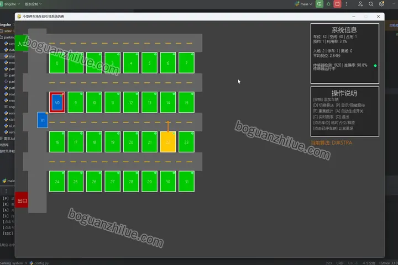Click the 当前算法: DIJKSTRA label
This screenshot has height=265, width=398.
(331, 143)
